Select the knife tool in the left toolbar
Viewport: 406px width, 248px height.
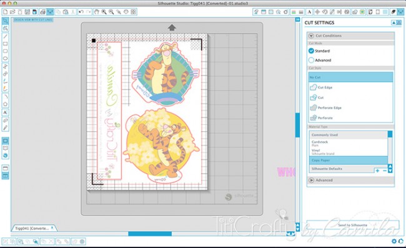tap(5, 127)
